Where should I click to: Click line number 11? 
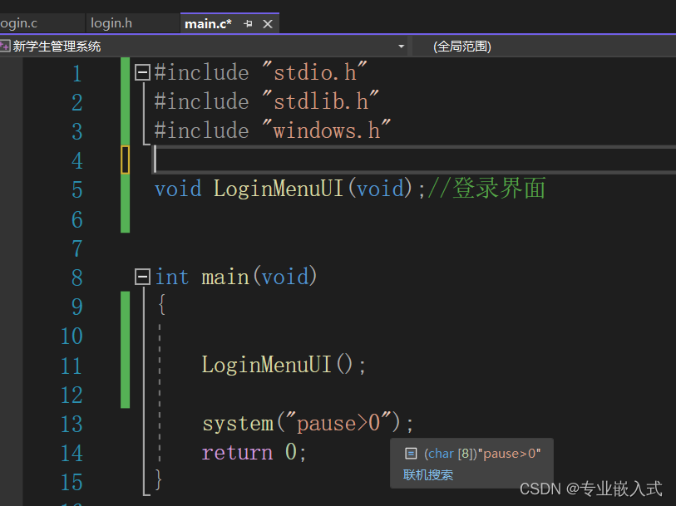pyautogui.click(x=72, y=366)
